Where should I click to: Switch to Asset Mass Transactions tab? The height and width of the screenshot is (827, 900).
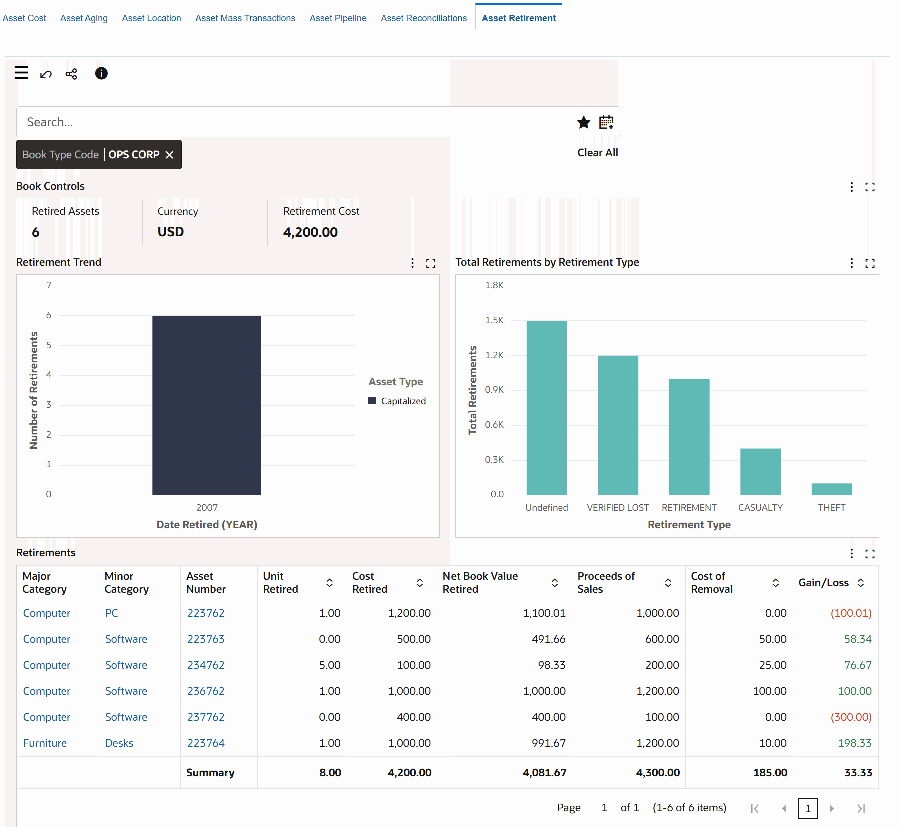pyautogui.click(x=245, y=18)
